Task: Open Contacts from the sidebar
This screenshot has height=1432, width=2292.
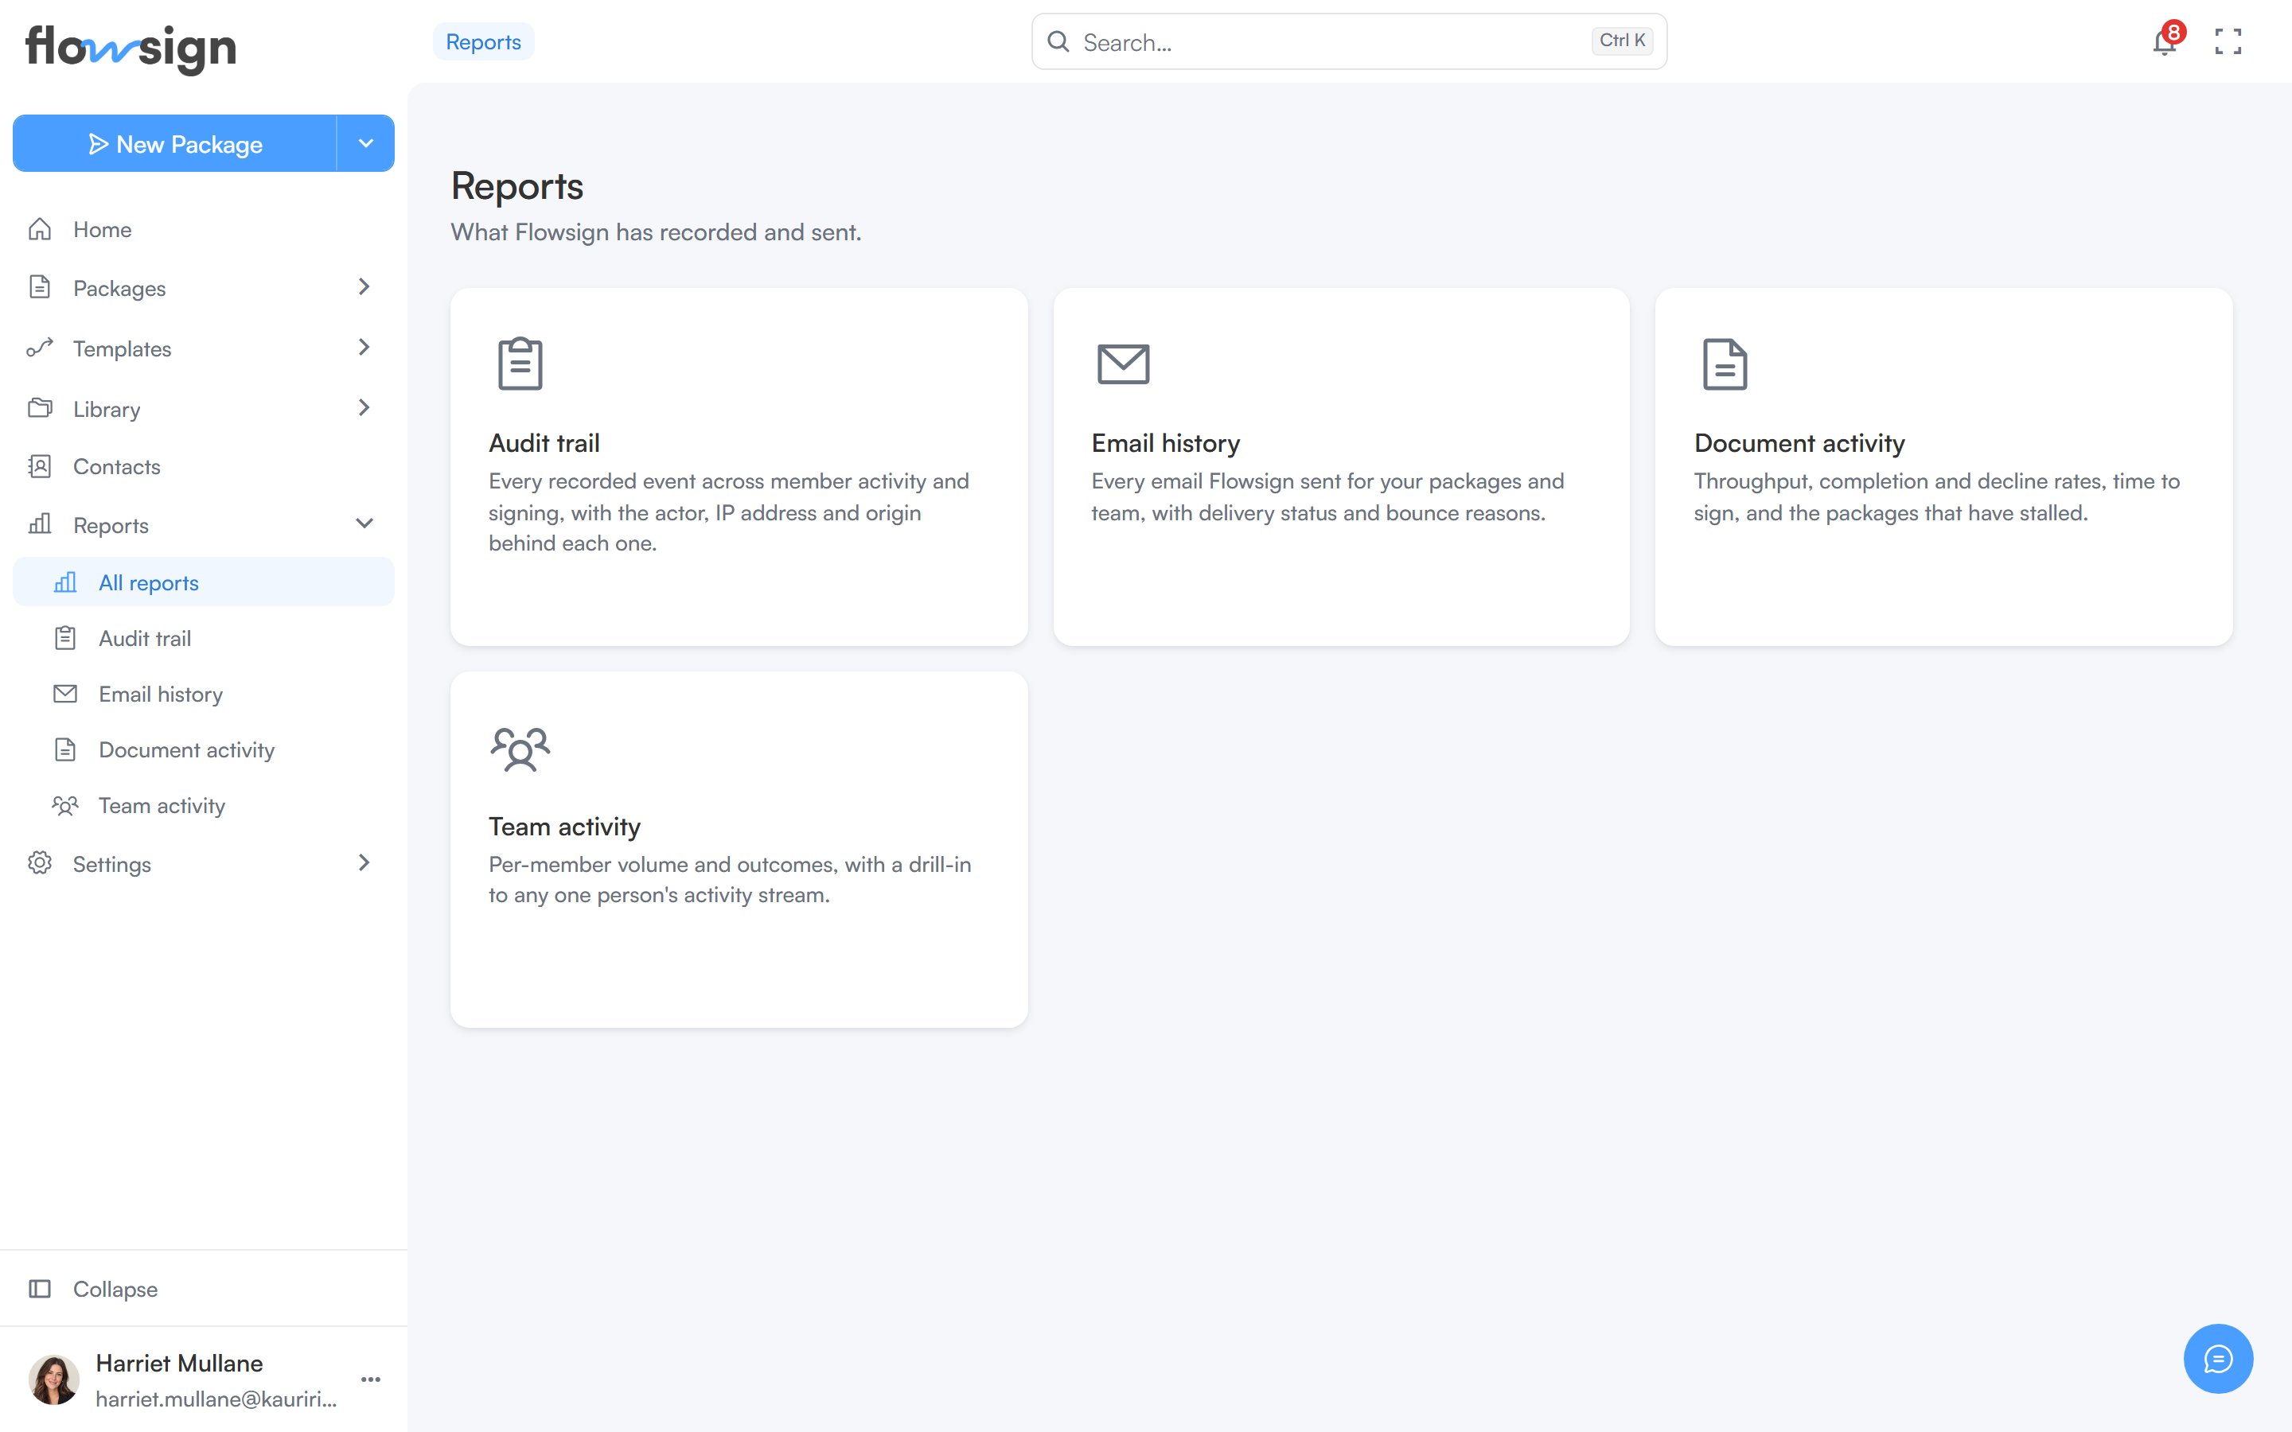Action: point(204,466)
